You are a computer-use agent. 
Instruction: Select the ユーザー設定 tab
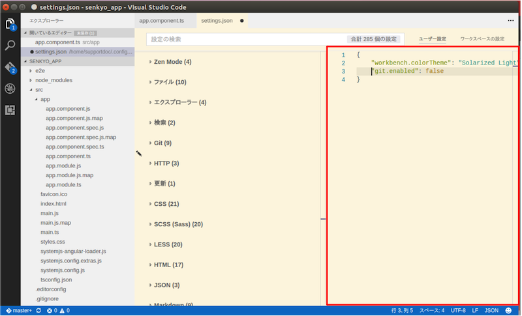pyautogui.click(x=433, y=39)
